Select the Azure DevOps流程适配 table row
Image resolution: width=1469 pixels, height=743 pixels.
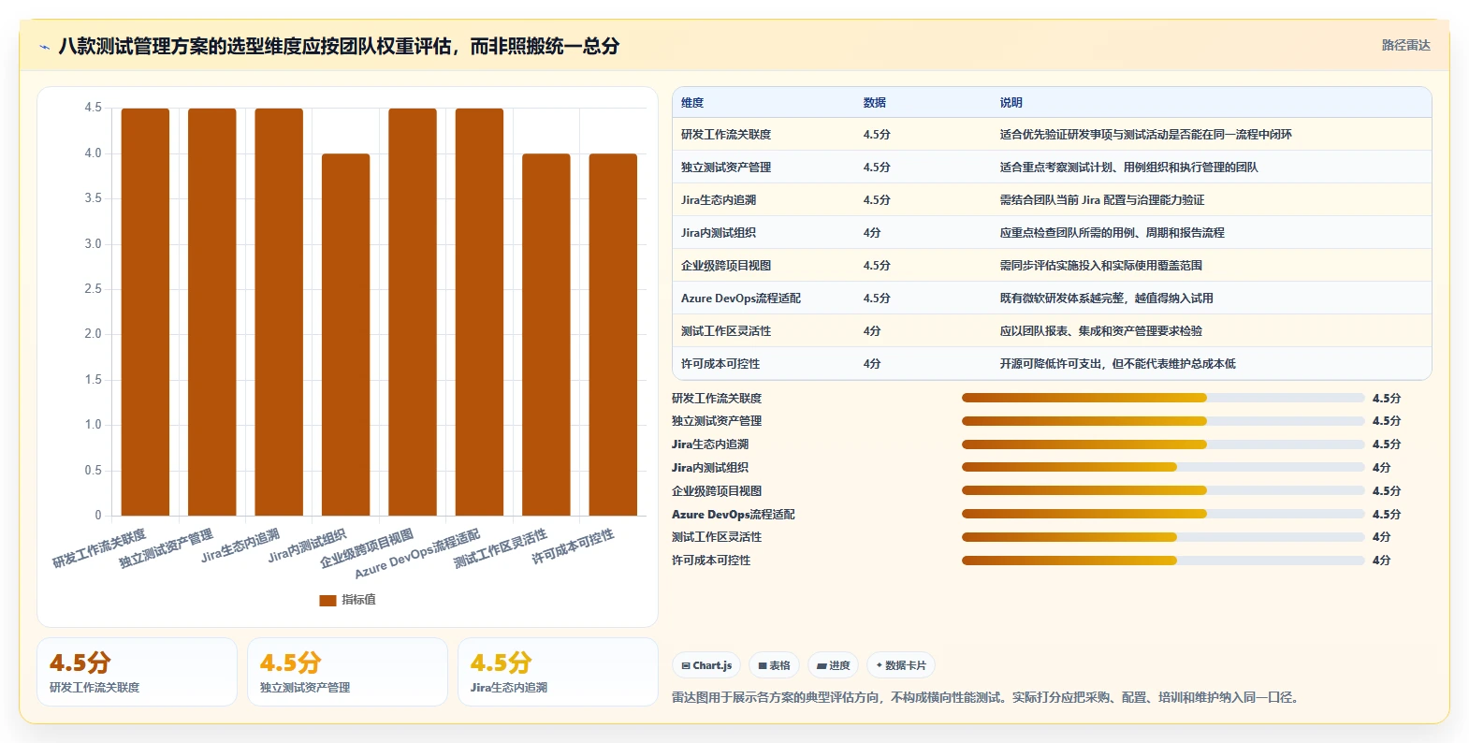point(1052,299)
